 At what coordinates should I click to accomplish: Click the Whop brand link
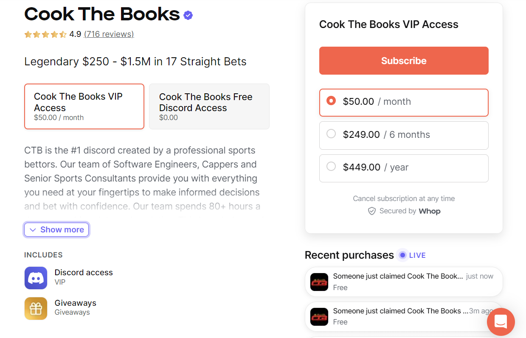tap(429, 211)
